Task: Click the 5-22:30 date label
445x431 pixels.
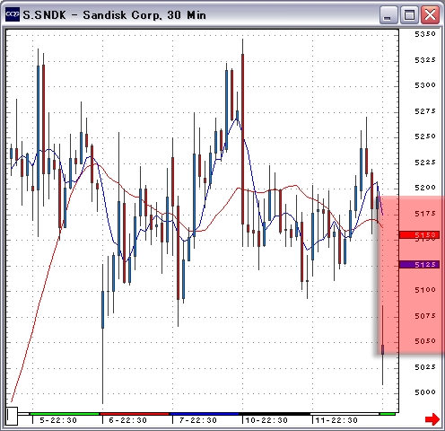Action: 58,420
